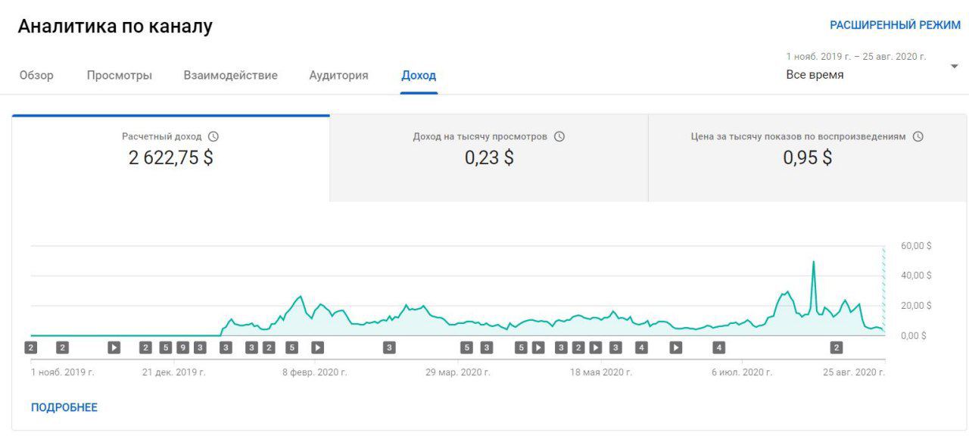The image size is (969, 439).
Task: Select the Доход на тысячу просмотров card
Action: pyautogui.click(x=489, y=158)
